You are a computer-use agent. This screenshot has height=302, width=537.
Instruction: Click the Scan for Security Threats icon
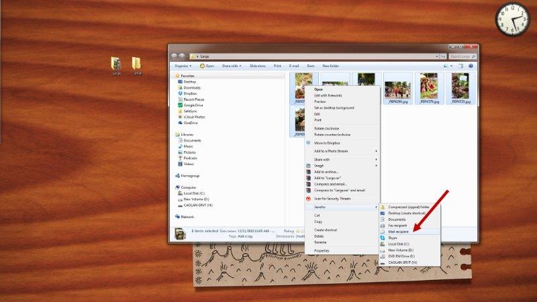coord(309,198)
